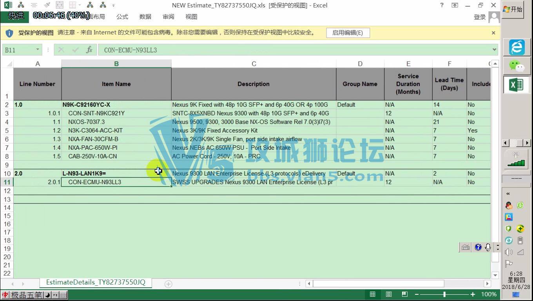Click the Excel application icon in title bar
This screenshot has height=301, width=533.
point(8,5)
